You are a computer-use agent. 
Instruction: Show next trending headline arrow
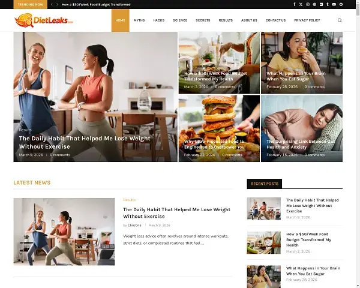click(x=57, y=4)
